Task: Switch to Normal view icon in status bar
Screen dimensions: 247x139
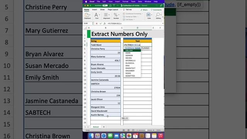Action: click(123, 131)
